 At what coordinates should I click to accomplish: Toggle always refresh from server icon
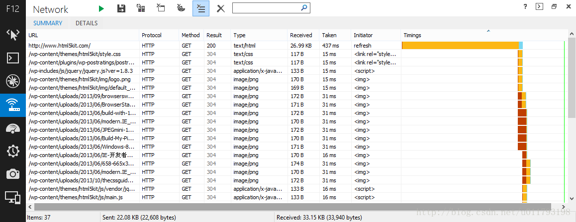(141, 8)
